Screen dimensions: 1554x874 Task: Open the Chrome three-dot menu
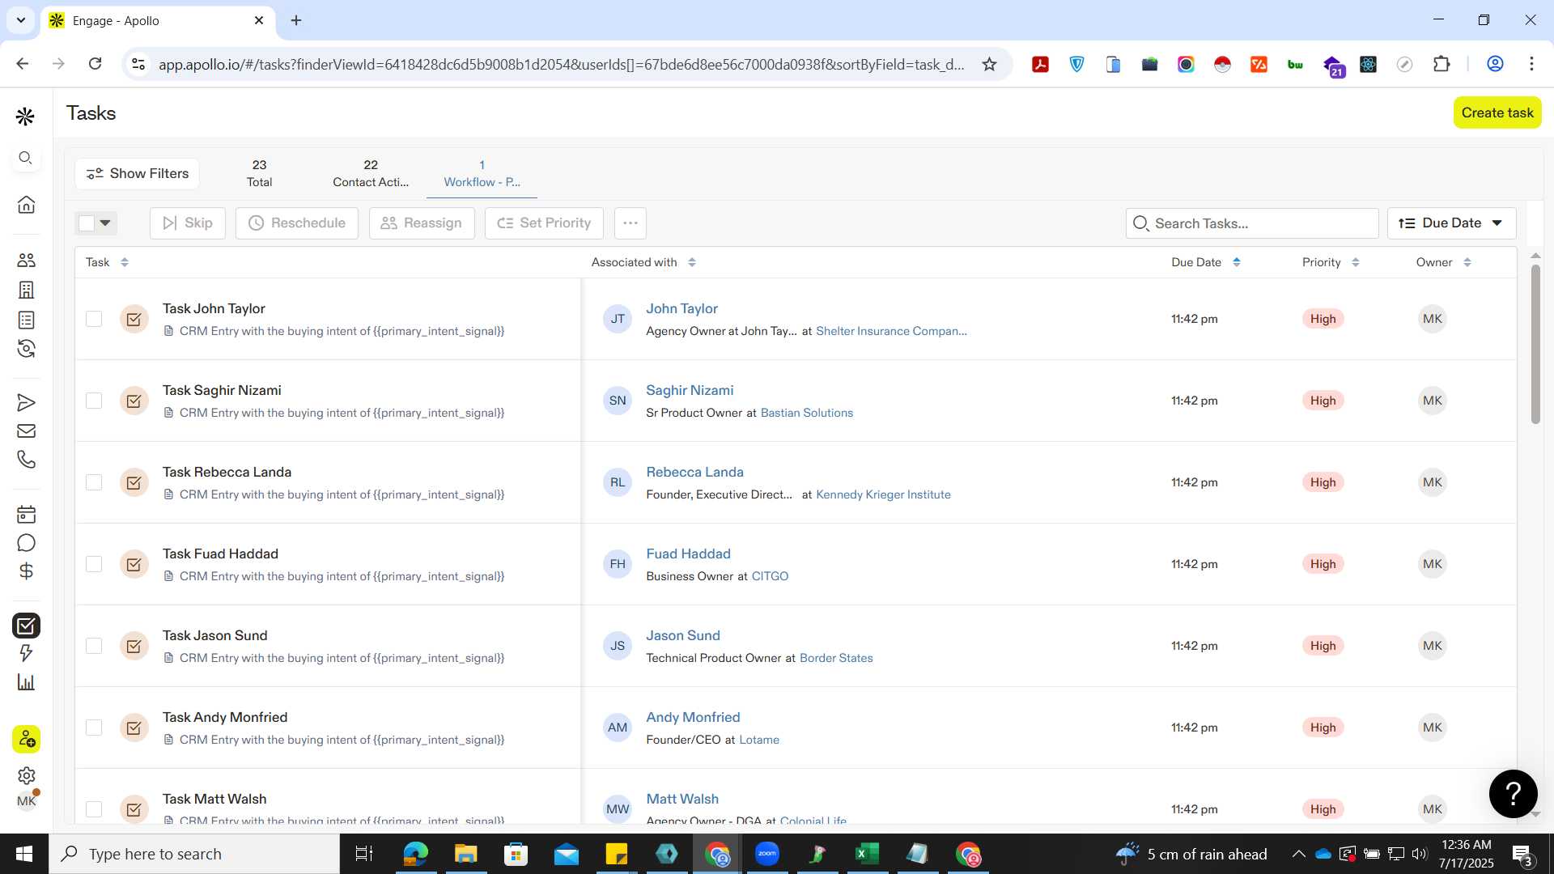click(x=1531, y=64)
